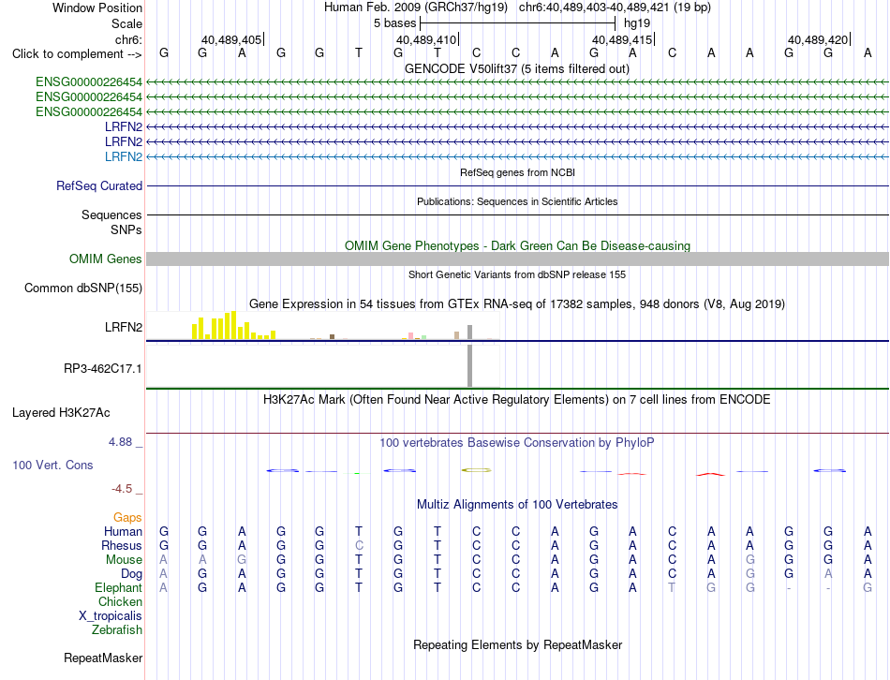Click the Elephant alignment row label

pos(118,587)
